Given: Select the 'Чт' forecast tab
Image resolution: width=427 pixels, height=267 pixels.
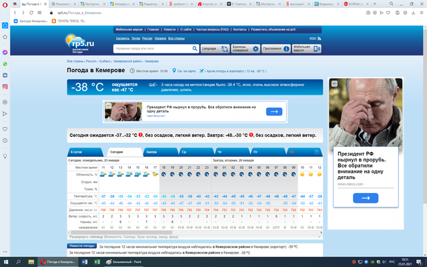Looking at the screenshot, I should pyautogui.click(x=233, y=152).
